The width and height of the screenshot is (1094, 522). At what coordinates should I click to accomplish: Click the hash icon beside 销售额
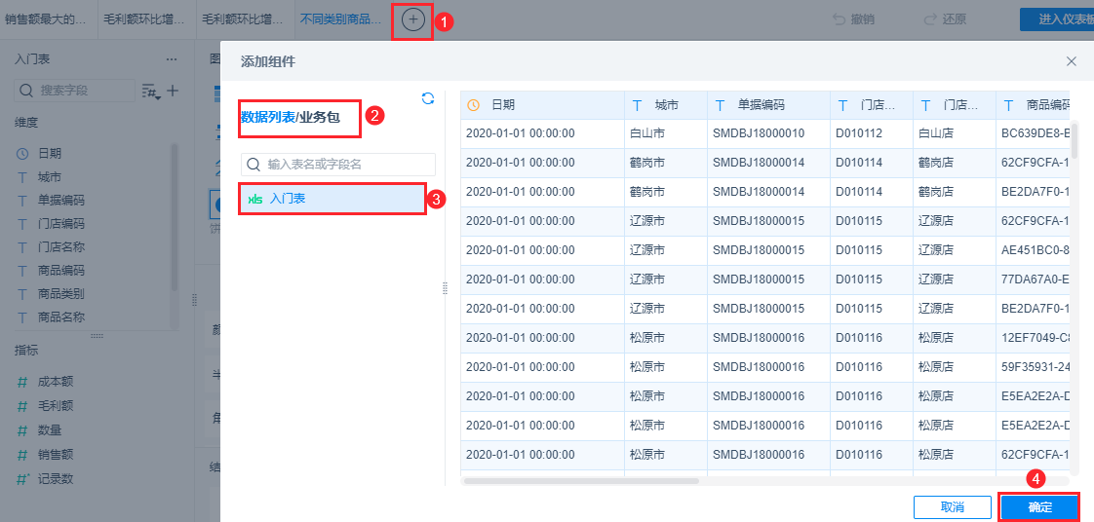point(22,455)
